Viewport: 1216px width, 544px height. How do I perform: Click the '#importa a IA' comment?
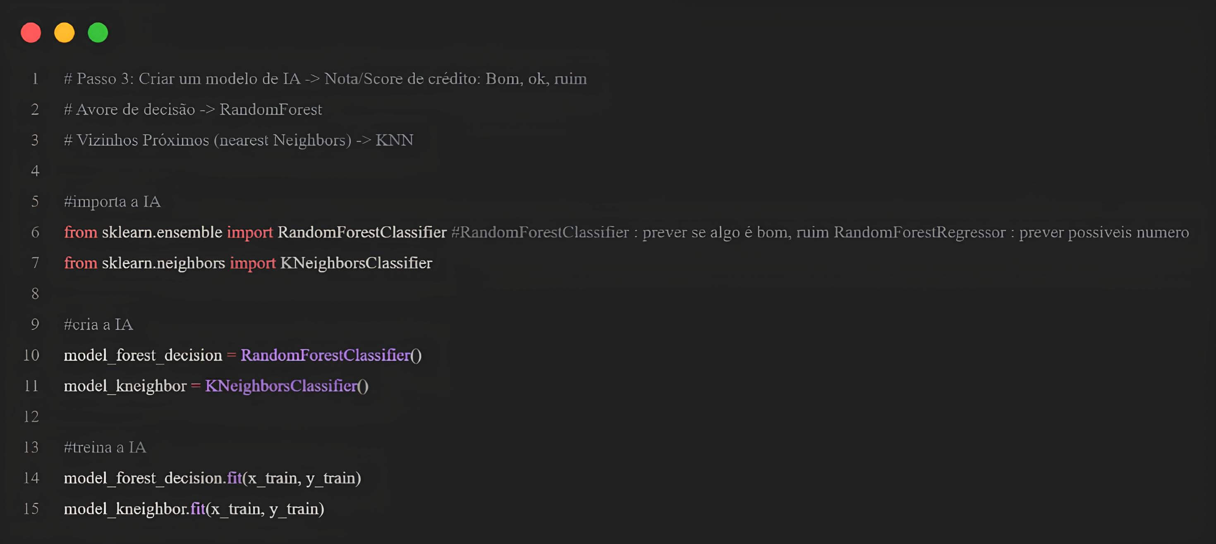click(113, 201)
